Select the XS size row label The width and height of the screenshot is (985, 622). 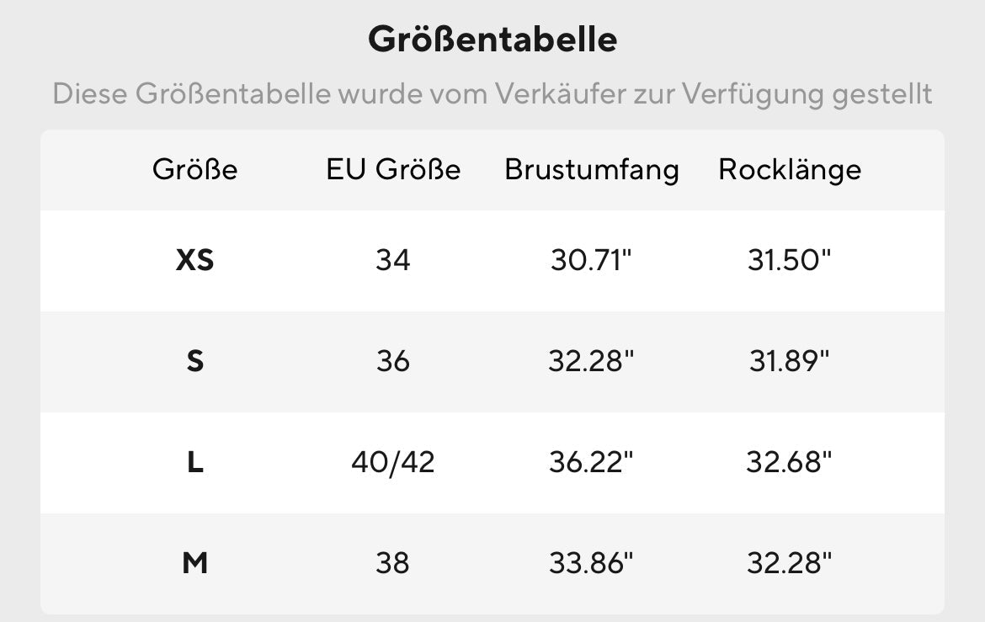195,261
